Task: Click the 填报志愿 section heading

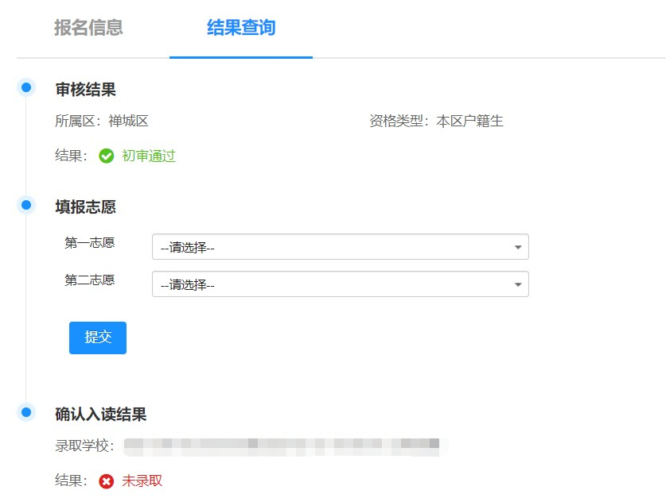Action: [x=85, y=207]
